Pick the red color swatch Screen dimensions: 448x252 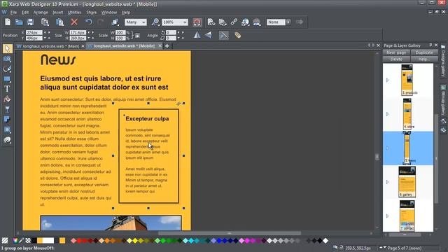79,241
